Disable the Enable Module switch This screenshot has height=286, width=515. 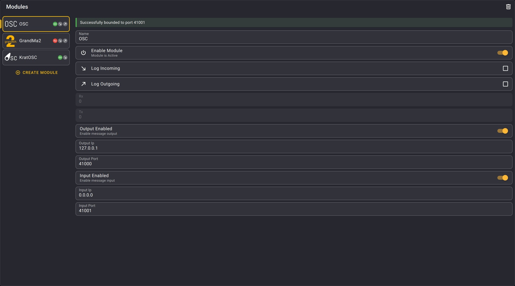[503, 53]
